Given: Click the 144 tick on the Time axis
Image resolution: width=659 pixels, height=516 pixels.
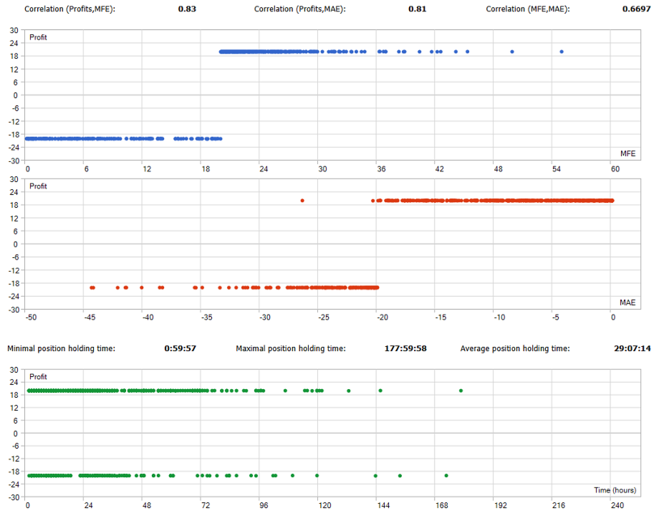Looking at the screenshot, I should click(383, 505).
